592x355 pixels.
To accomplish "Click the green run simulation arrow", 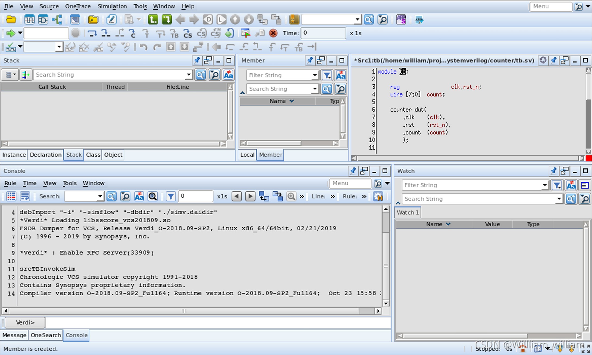I will point(11,33).
